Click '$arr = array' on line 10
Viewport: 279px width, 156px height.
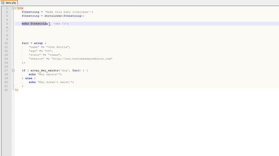[x=32, y=43]
